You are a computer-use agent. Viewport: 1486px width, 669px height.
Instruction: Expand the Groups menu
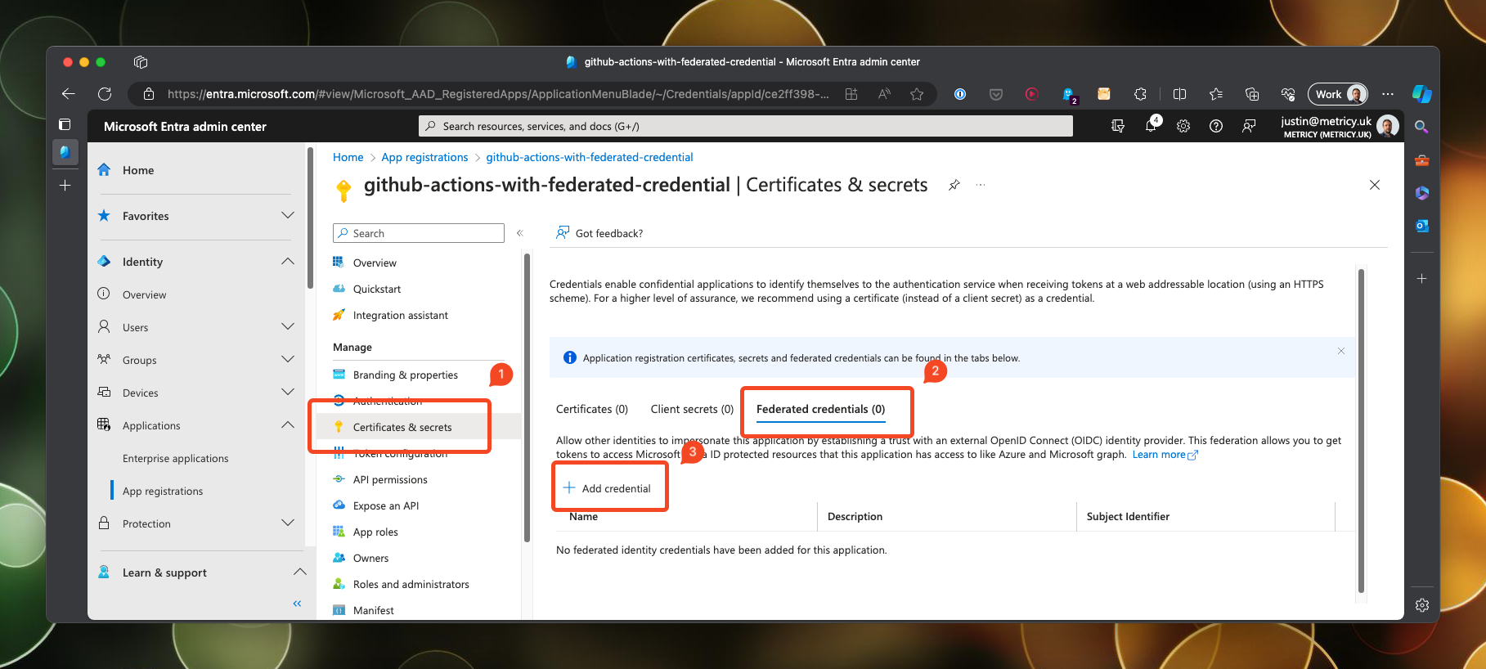click(288, 359)
